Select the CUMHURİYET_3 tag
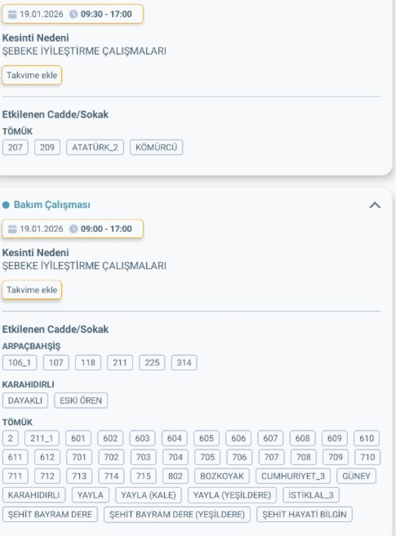The height and width of the screenshot is (536, 396). 293,476
